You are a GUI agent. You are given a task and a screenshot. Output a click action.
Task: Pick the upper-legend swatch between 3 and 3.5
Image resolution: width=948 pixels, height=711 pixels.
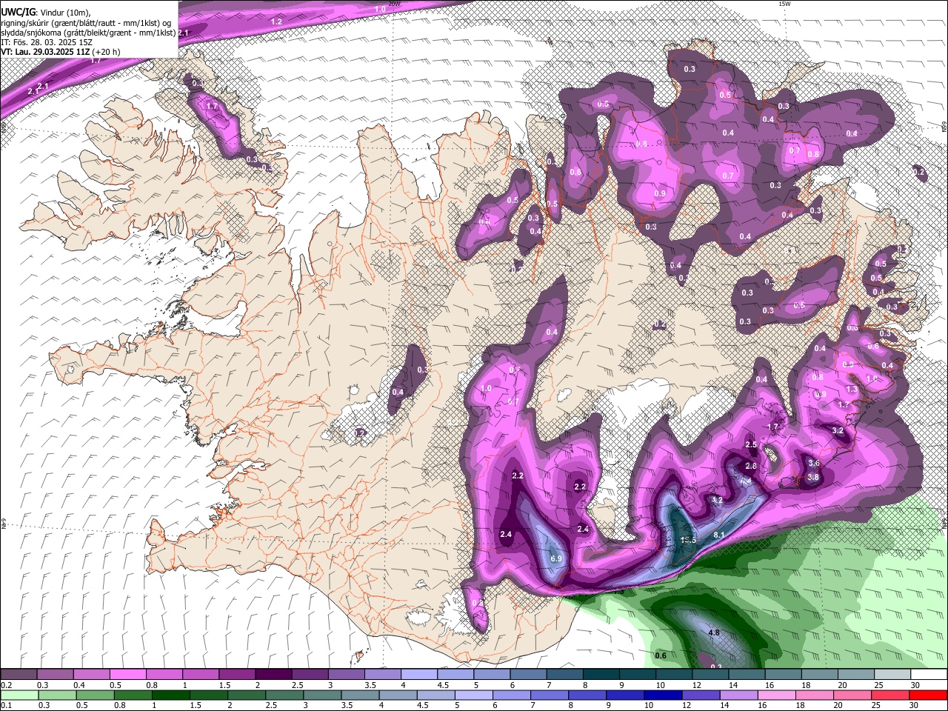[x=347, y=674]
